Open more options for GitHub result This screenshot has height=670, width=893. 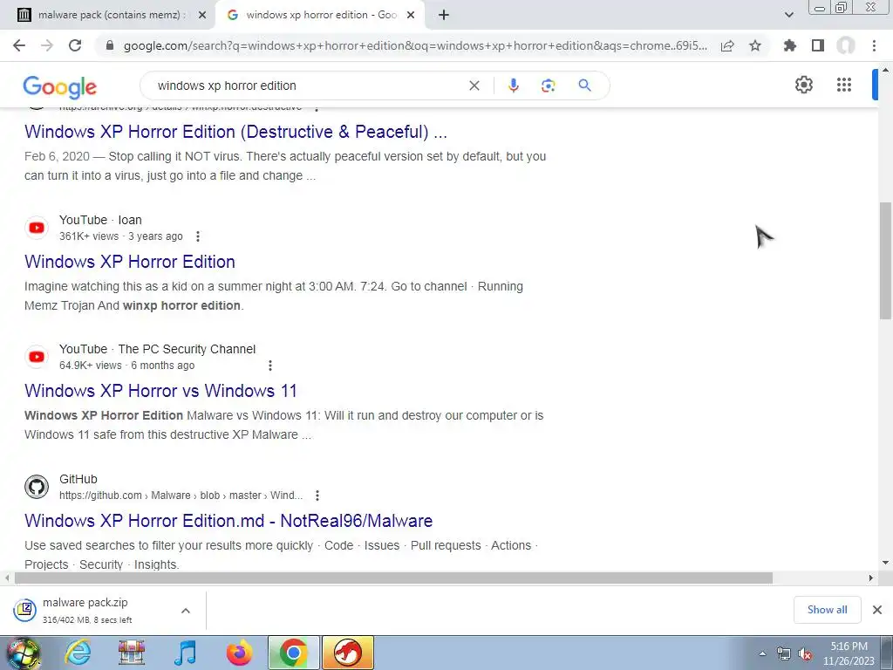coord(317,496)
